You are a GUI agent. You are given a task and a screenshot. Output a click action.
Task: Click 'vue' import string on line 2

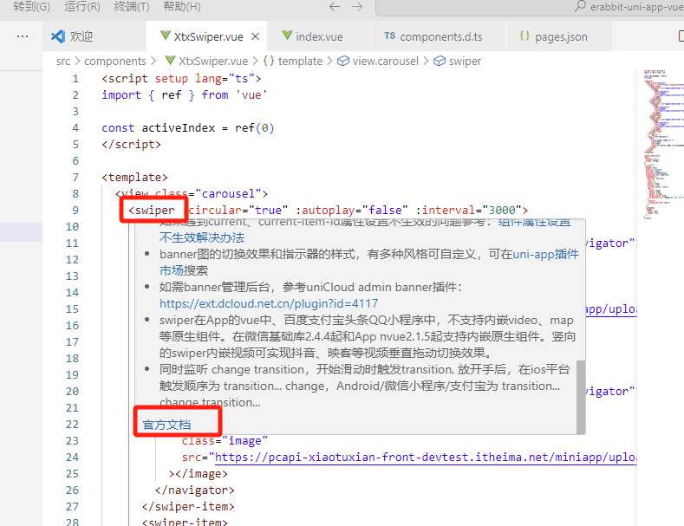(251, 95)
